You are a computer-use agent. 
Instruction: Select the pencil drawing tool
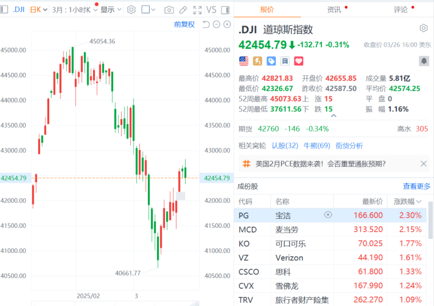pyautogui.click(x=183, y=10)
